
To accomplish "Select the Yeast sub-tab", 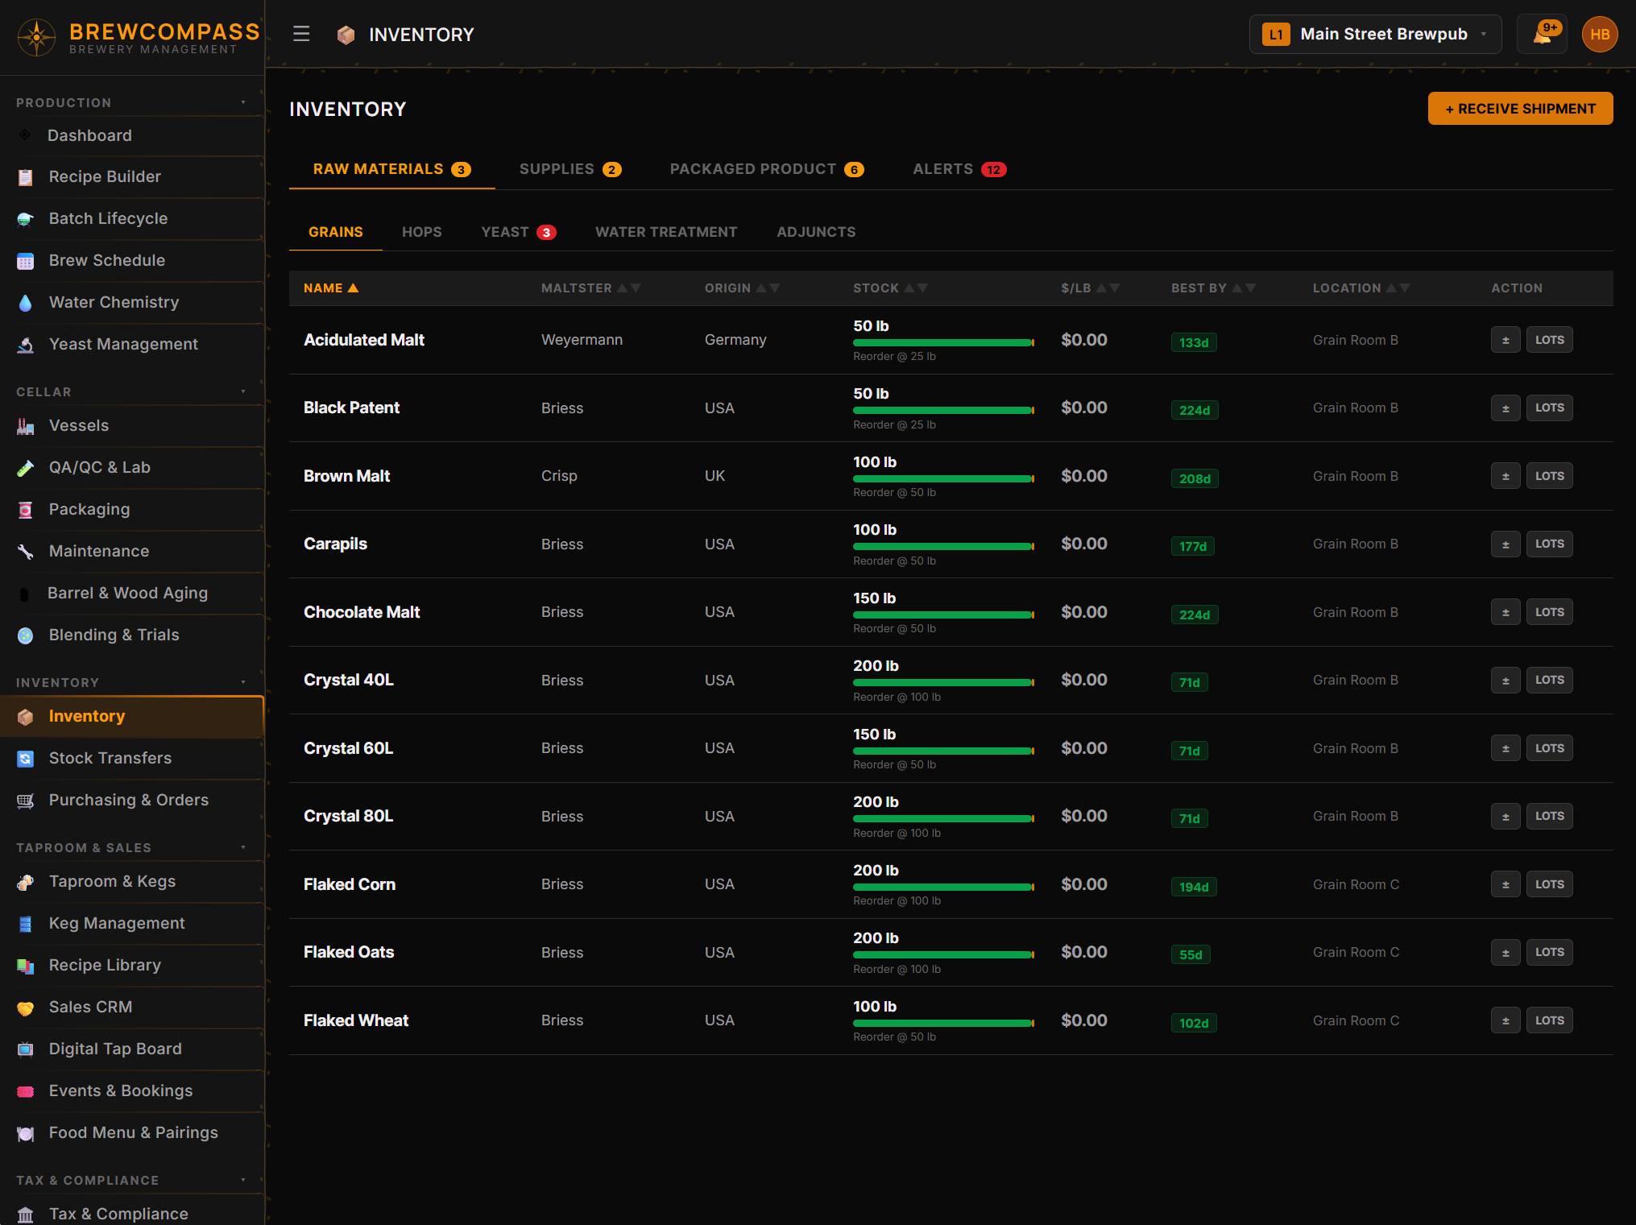I will pos(518,232).
